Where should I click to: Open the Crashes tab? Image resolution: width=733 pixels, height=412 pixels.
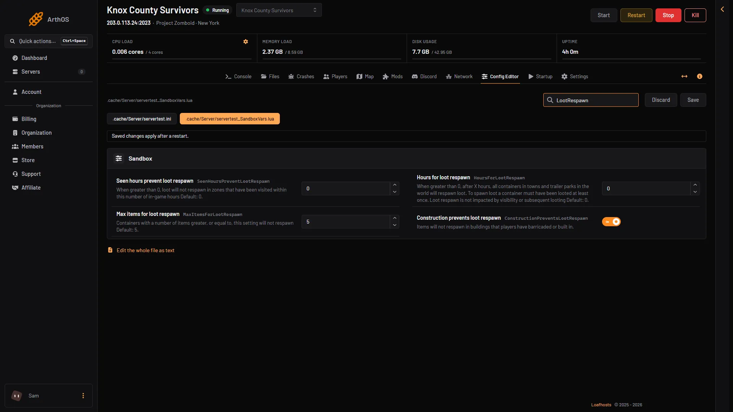click(x=301, y=77)
